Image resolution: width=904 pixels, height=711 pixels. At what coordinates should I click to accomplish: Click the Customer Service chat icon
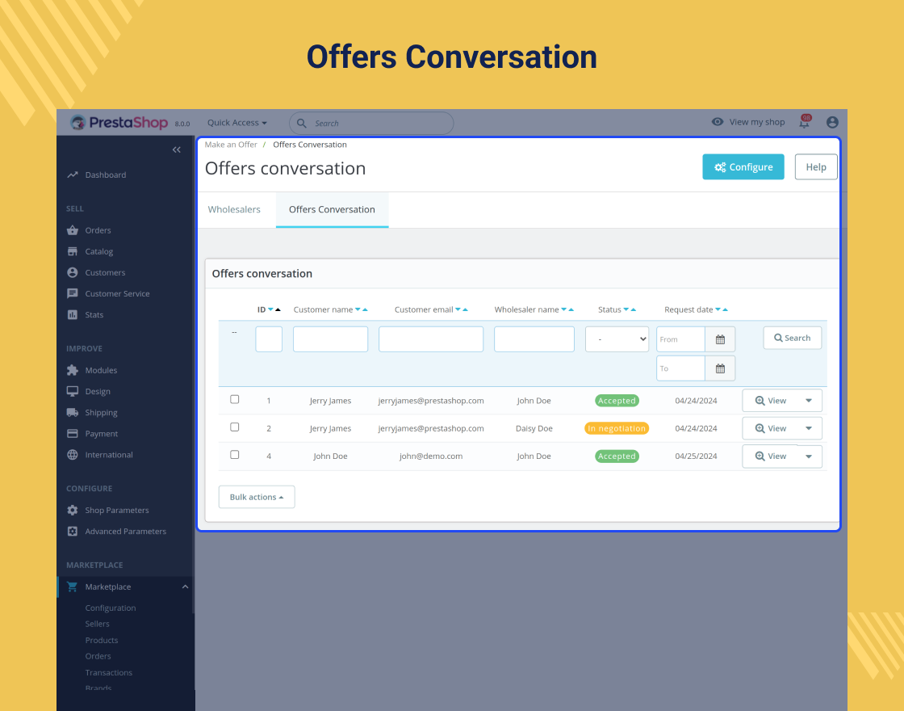pos(72,294)
